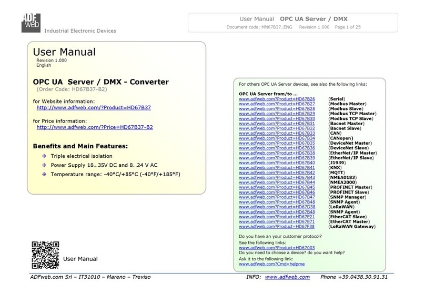Open the customer protocol link HD67003
Screen dimensions: 425x293
pos(277,248)
